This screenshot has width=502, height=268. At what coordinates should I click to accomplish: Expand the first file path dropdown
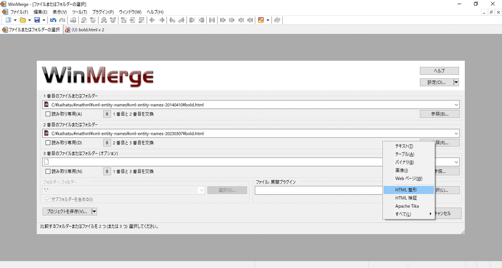pyautogui.click(x=456, y=105)
